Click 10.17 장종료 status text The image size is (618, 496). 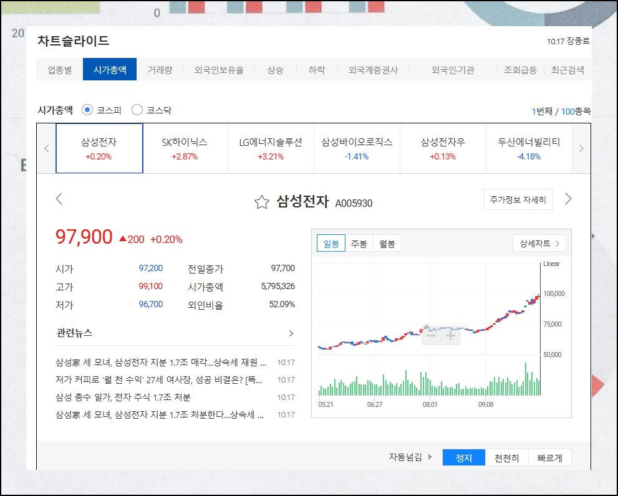[x=568, y=41]
